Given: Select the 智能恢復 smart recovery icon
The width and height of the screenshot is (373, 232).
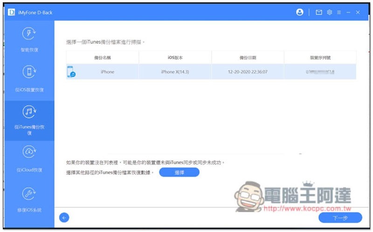Looking at the screenshot, I should [29, 33].
